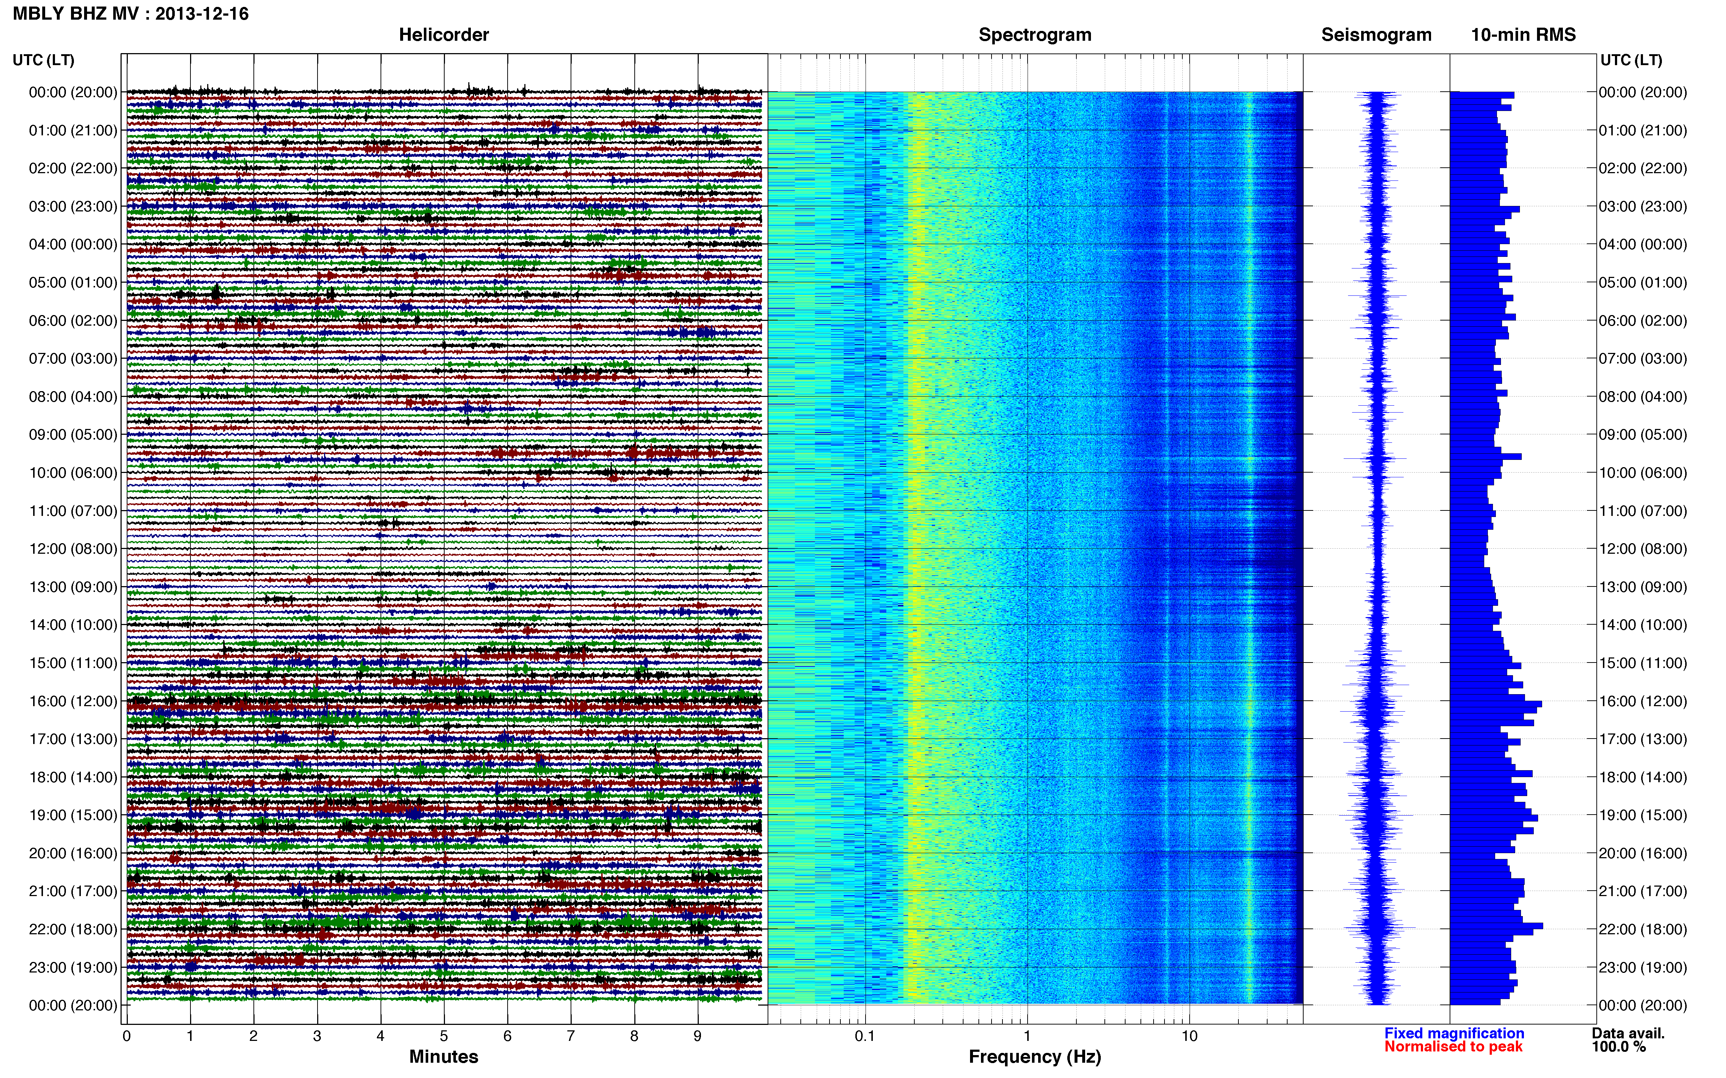The image size is (1726, 1078).
Task: Click the '10-min RMS' panel heading
Action: 1524,35
